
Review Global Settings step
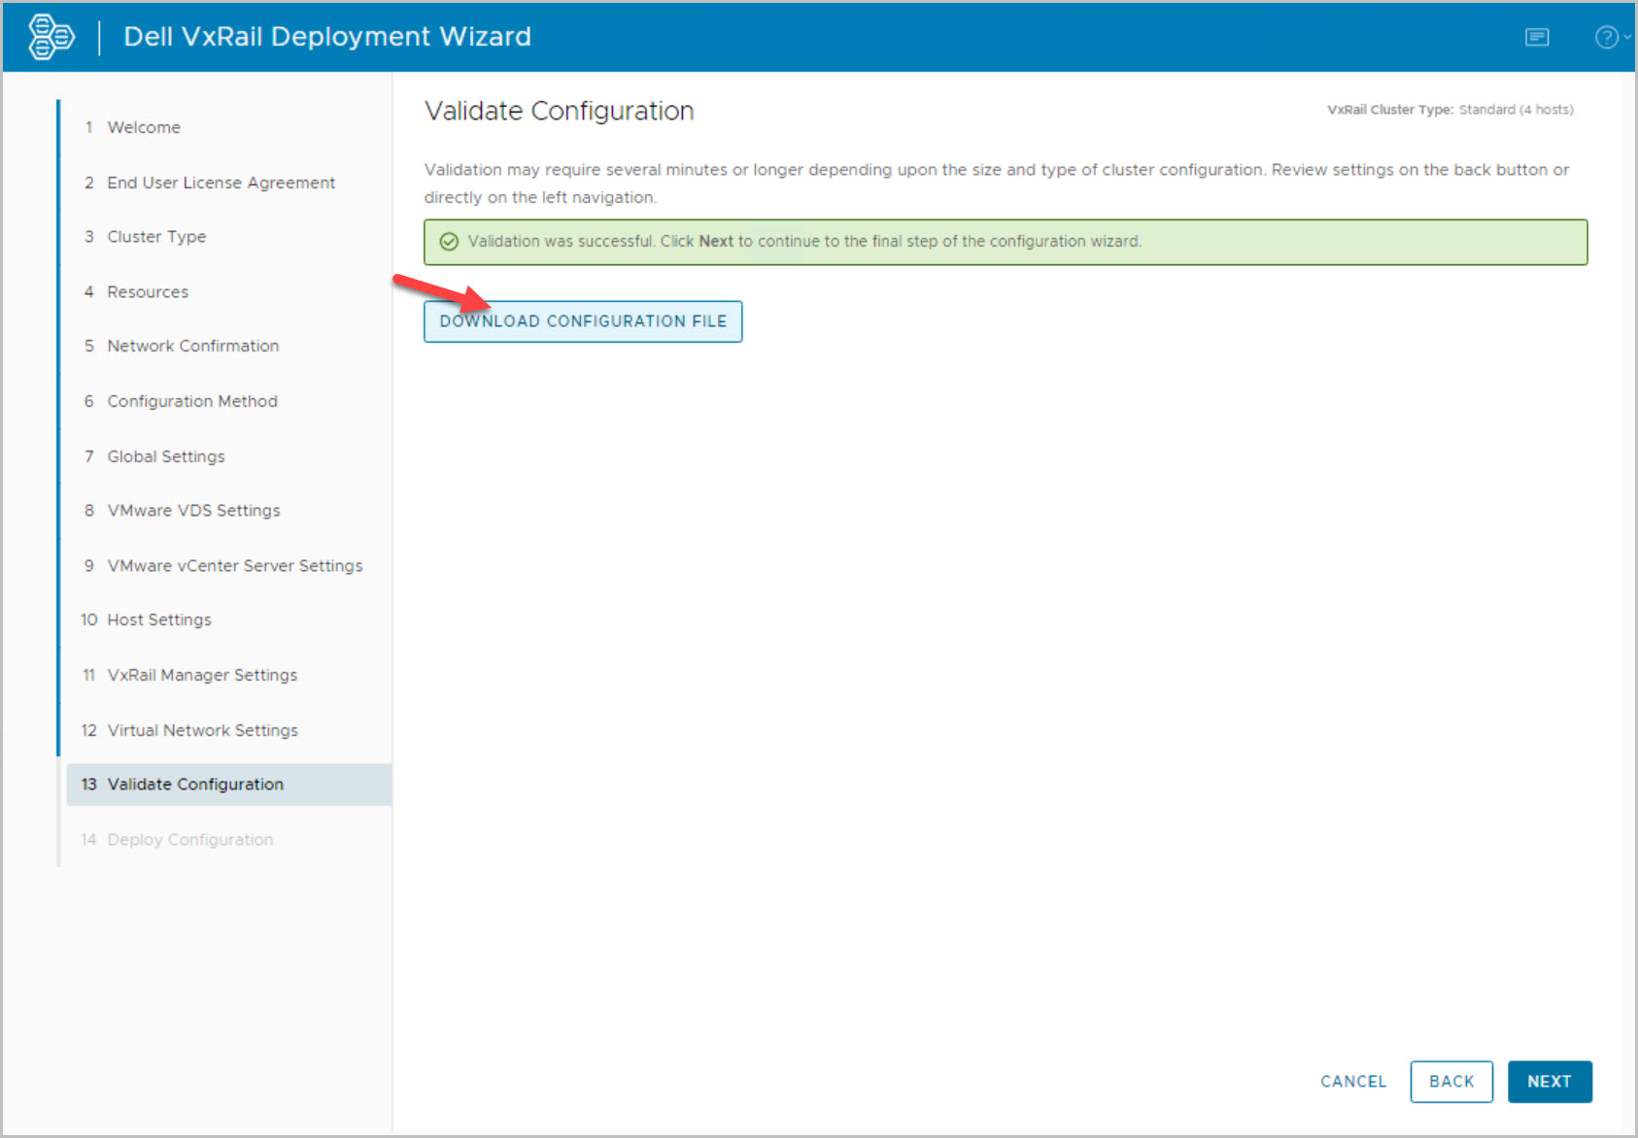166,456
